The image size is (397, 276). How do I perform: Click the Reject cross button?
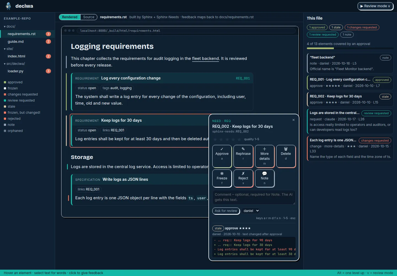(243, 178)
